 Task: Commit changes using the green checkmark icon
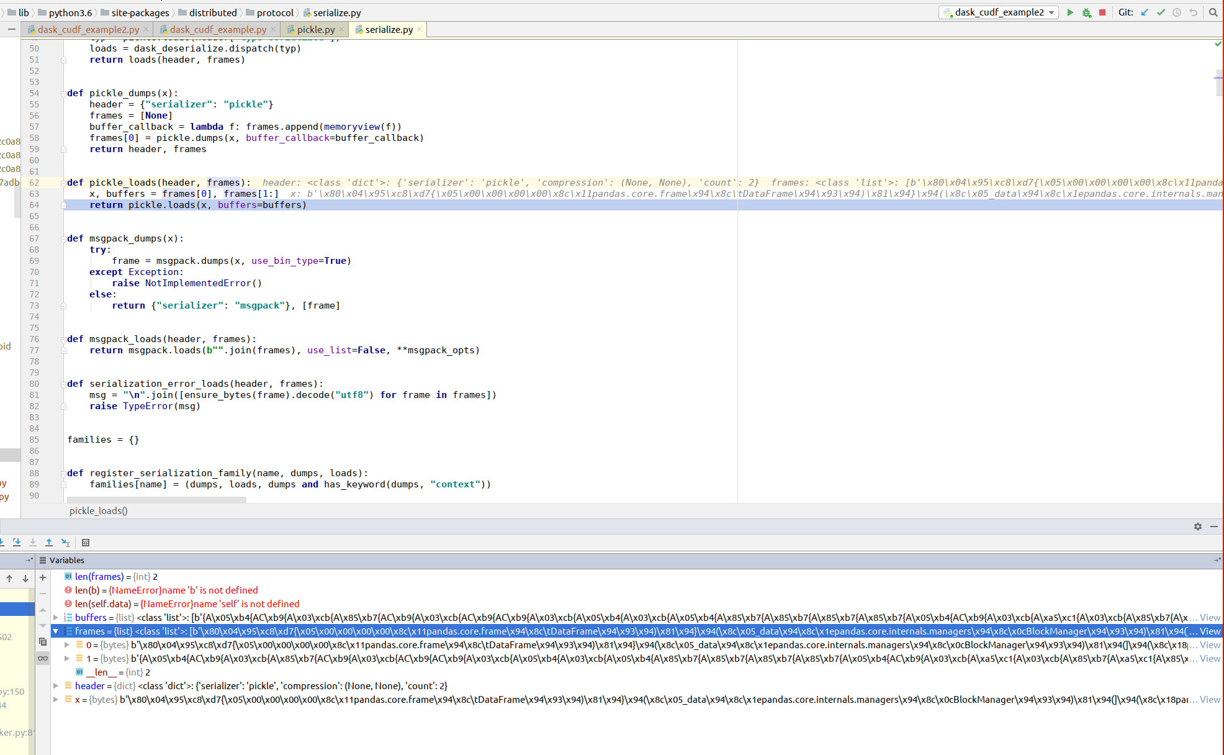[1161, 12]
